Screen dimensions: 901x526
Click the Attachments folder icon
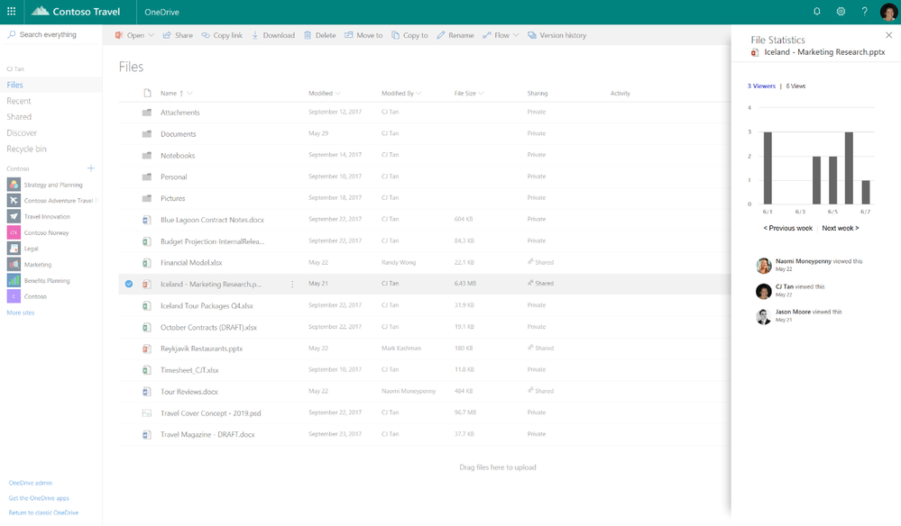click(147, 113)
